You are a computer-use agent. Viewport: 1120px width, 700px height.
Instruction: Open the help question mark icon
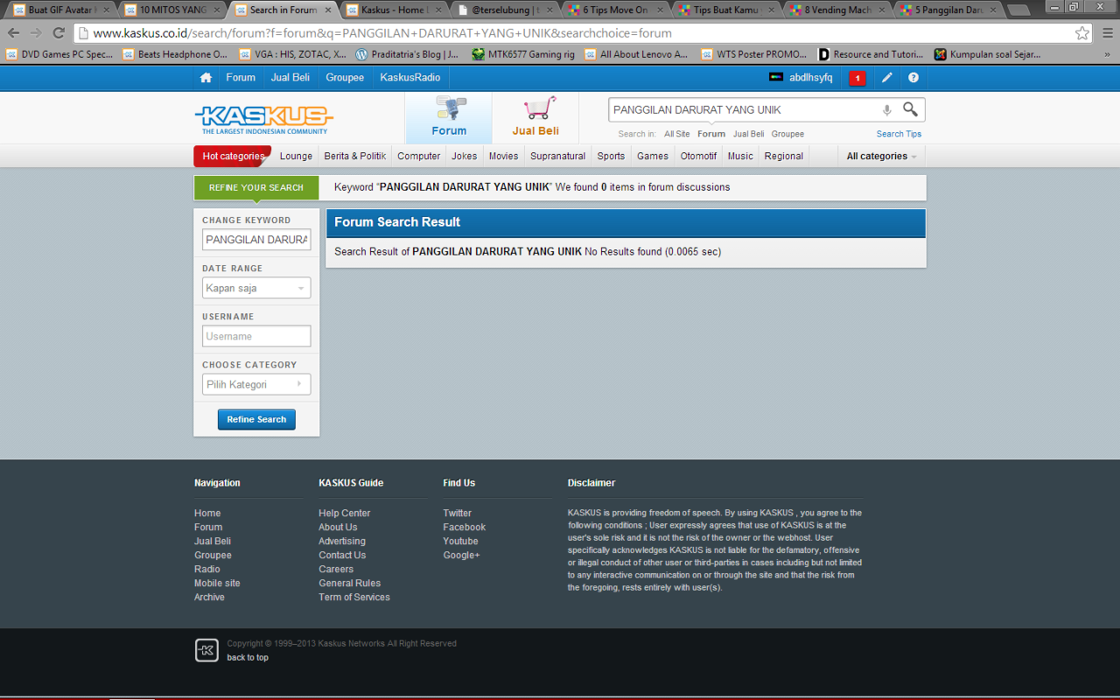[913, 78]
